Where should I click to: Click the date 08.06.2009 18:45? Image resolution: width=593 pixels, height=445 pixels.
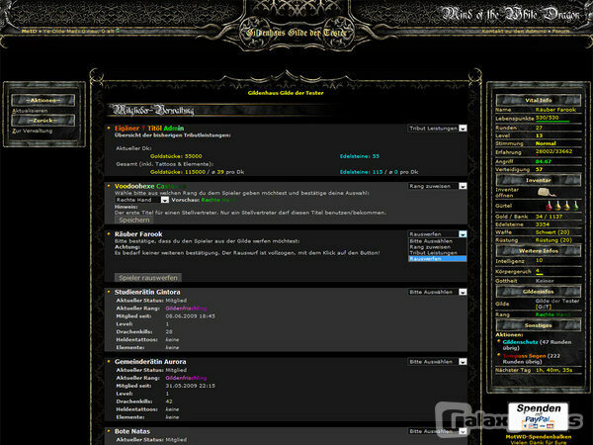click(190, 316)
